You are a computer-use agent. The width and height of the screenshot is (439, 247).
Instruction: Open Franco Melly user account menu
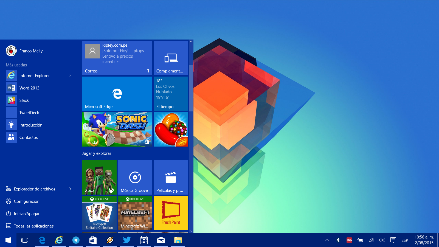click(24, 51)
